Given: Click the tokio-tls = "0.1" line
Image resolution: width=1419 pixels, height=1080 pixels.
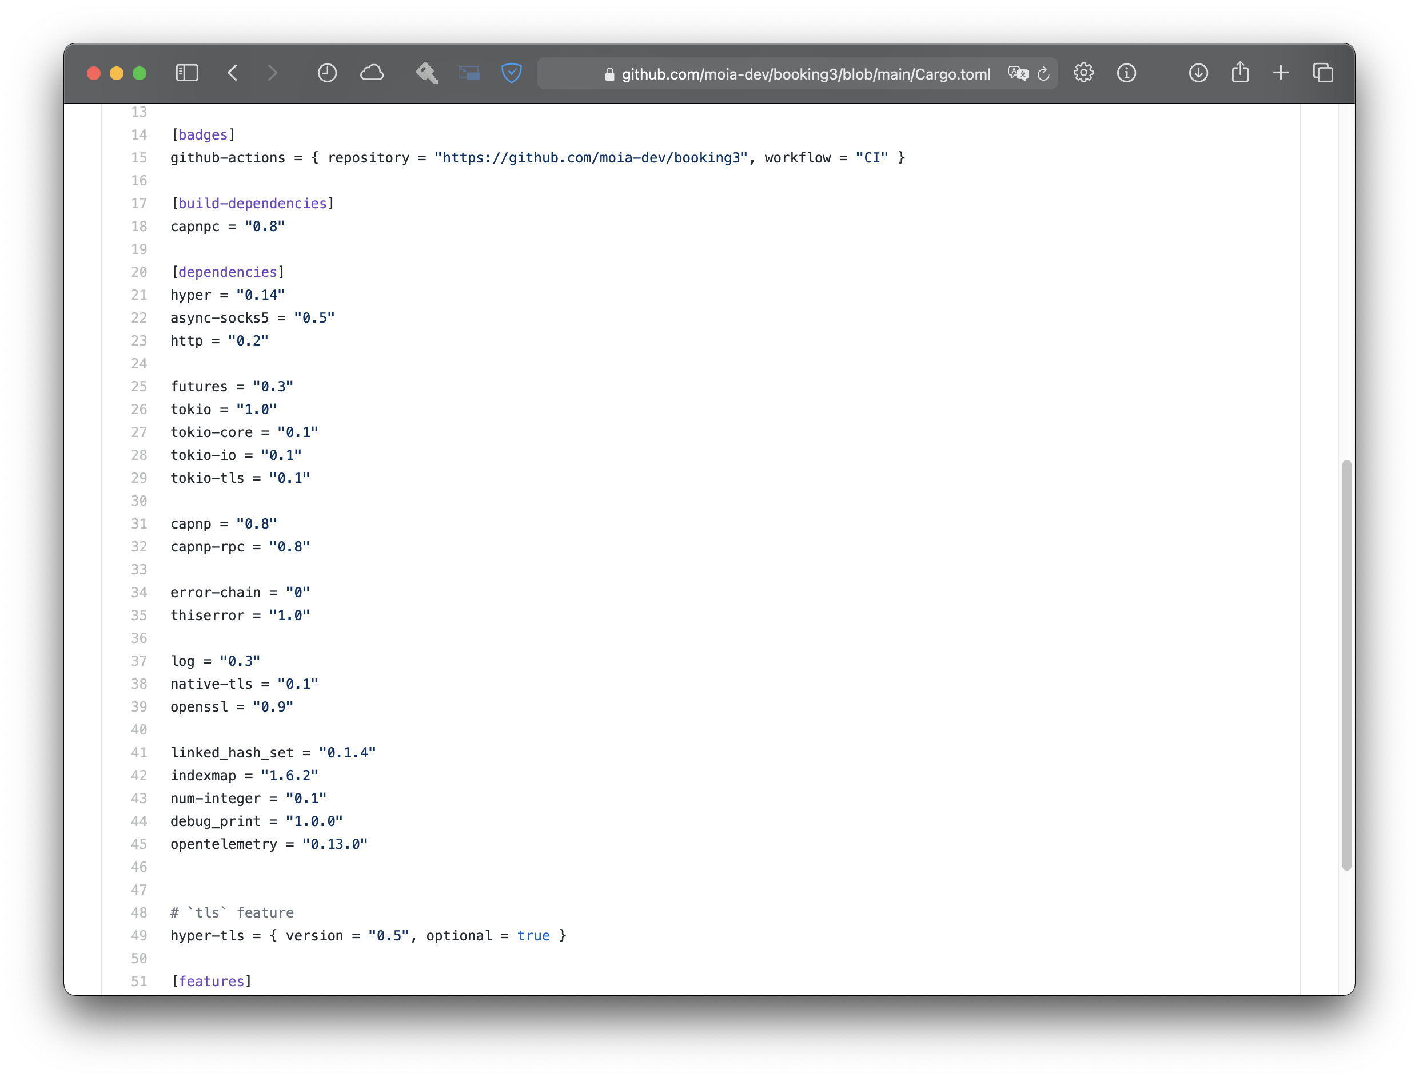Looking at the screenshot, I should [240, 478].
